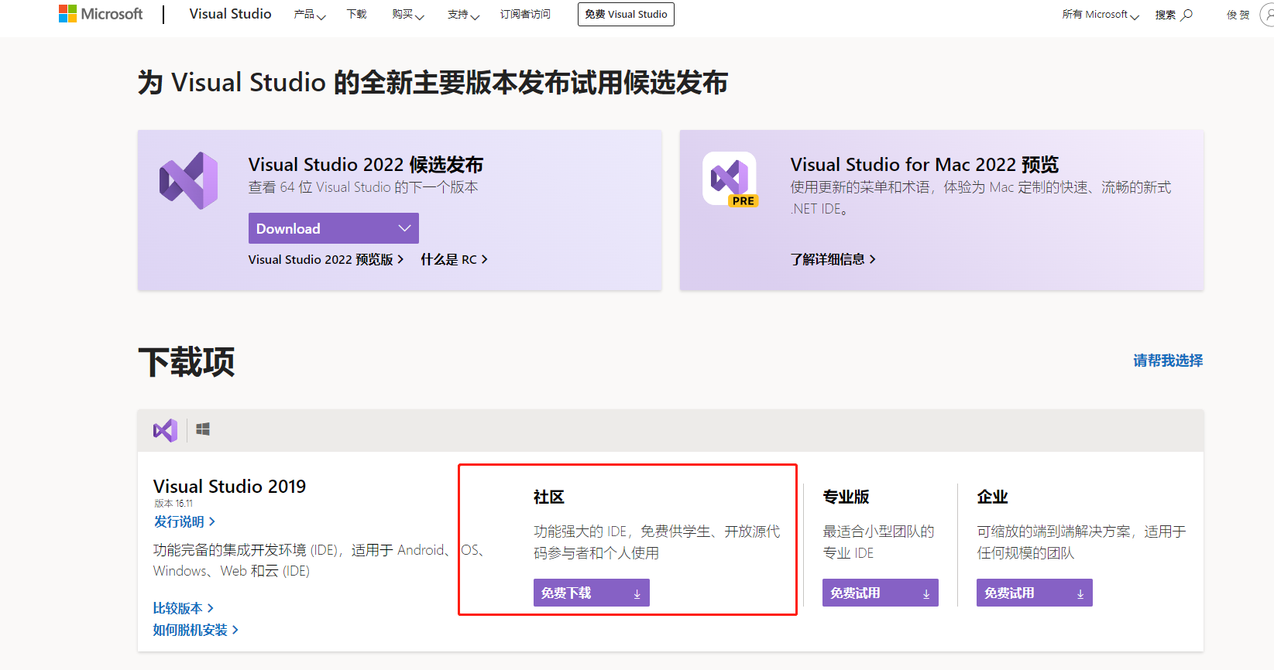
Task: Select the Visual Studio icon tab in downloads
Action: tap(165, 430)
